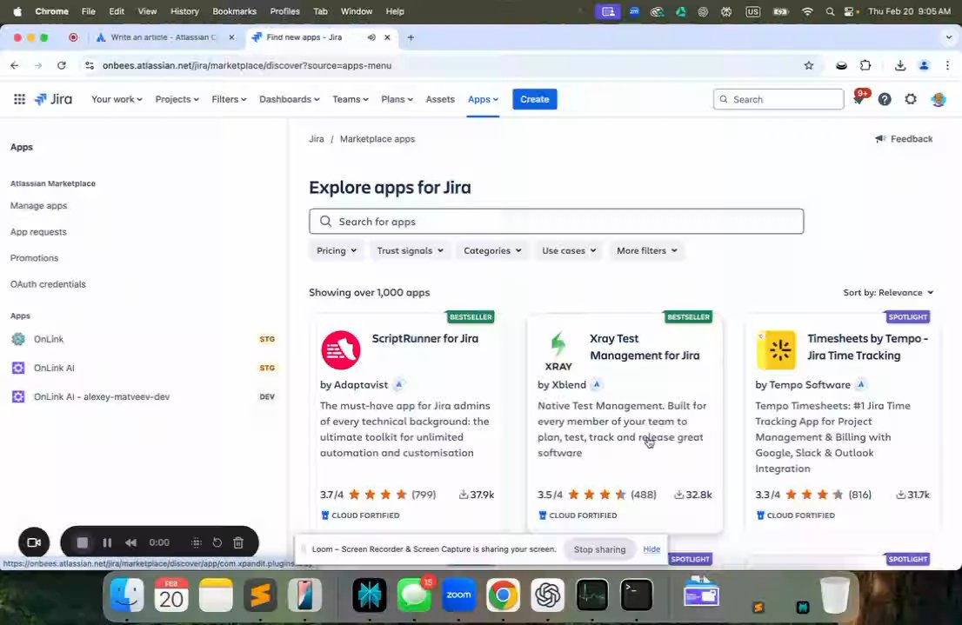Open Chrome extensions puzzle icon
The height and width of the screenshot is (625, 962).
(865, 65)
